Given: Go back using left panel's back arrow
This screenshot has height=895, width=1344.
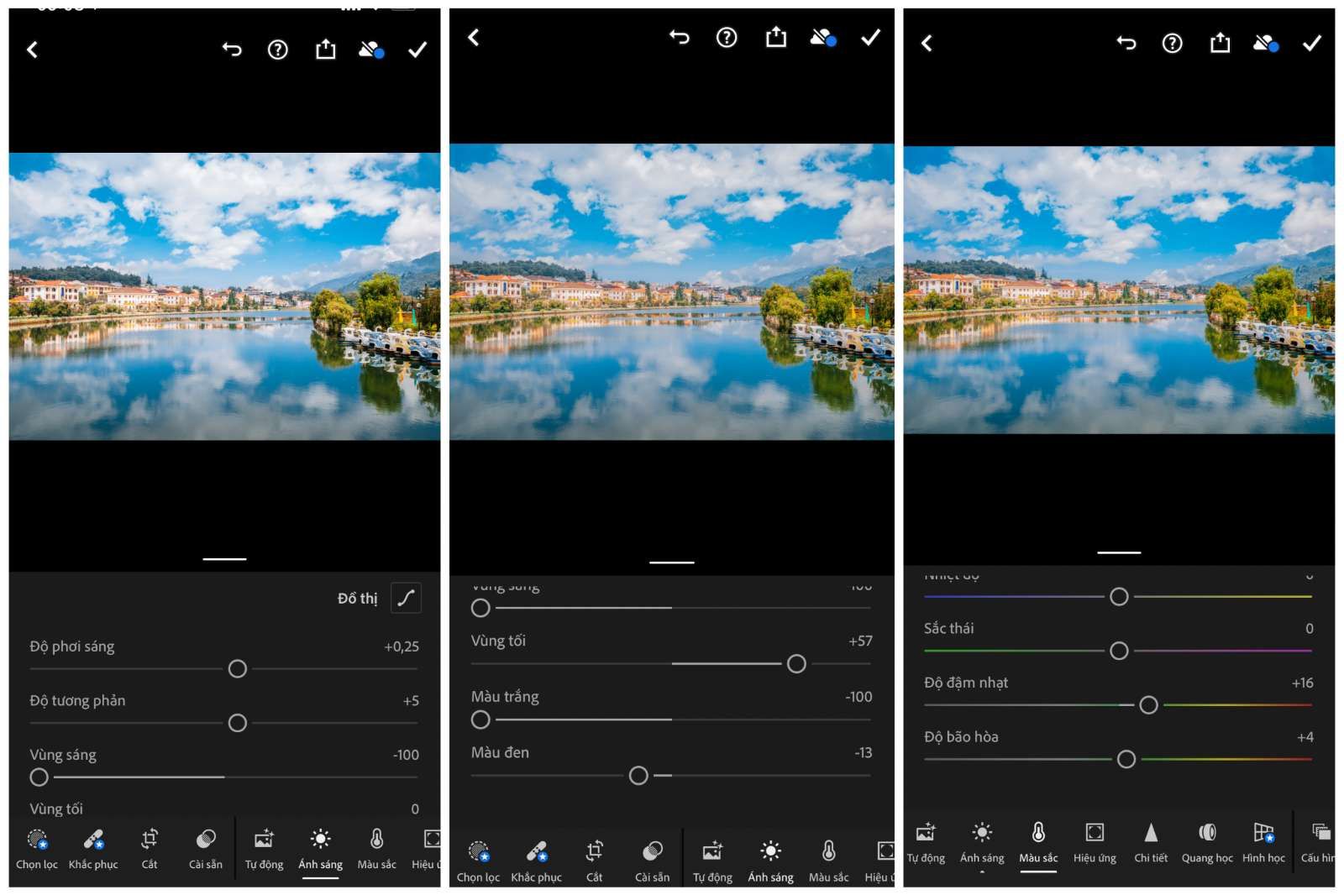Looking at the screenshot, I should pyautogui.click(x=32, y=50).
